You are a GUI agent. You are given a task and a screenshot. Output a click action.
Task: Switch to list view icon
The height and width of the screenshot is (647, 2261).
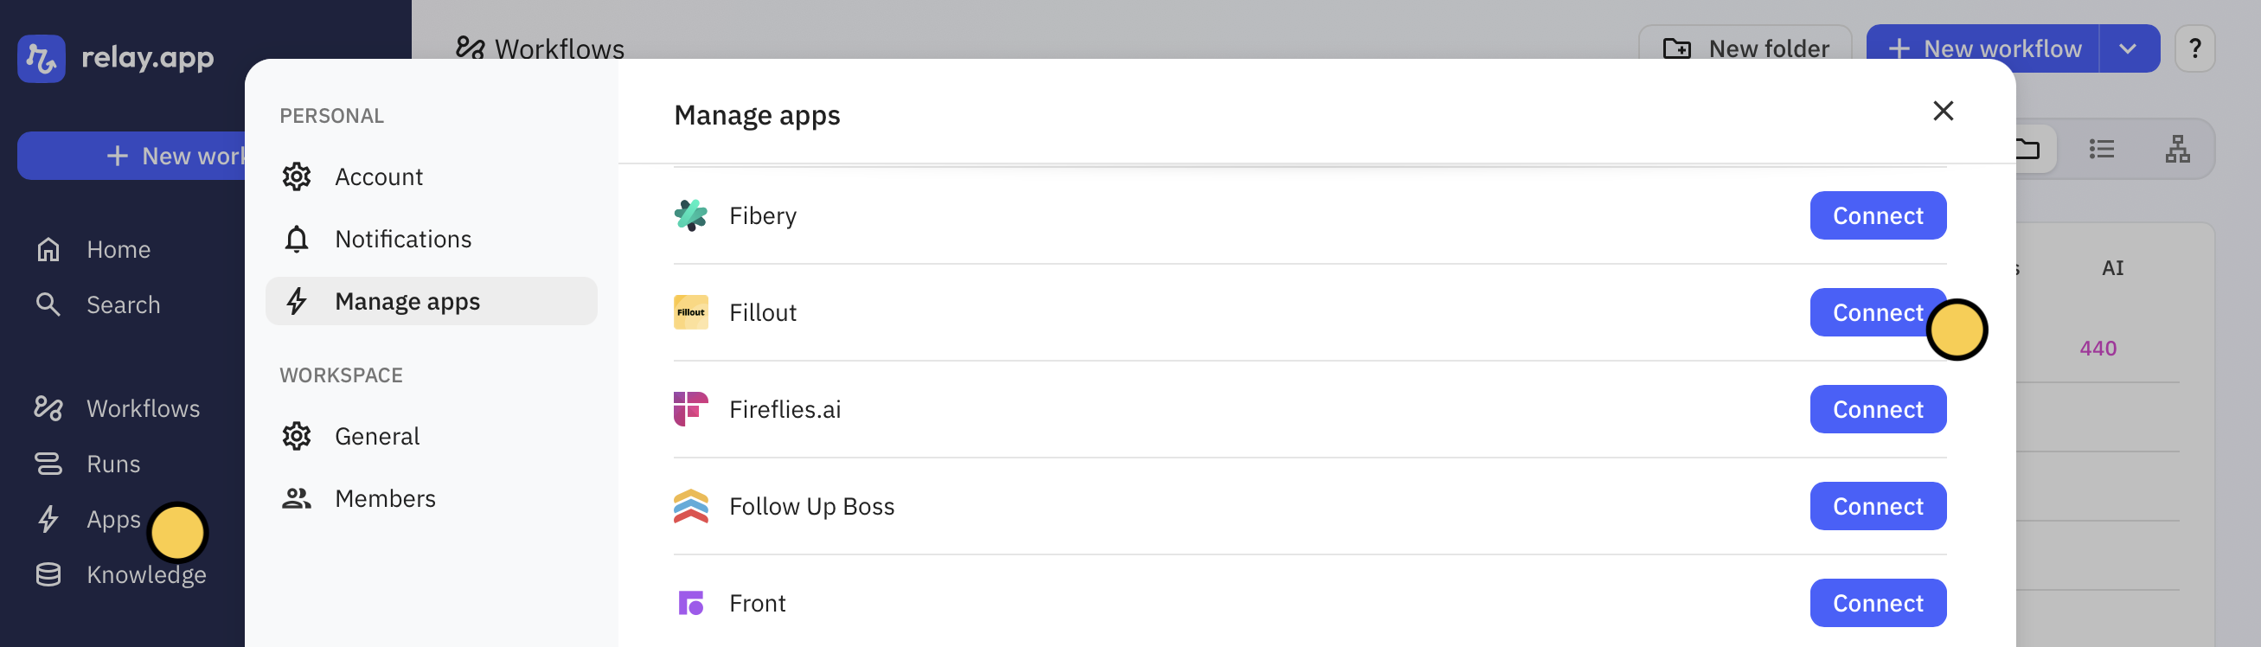[2101, 150]
